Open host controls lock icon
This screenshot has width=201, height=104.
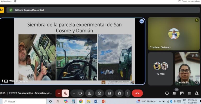point(197,93)
